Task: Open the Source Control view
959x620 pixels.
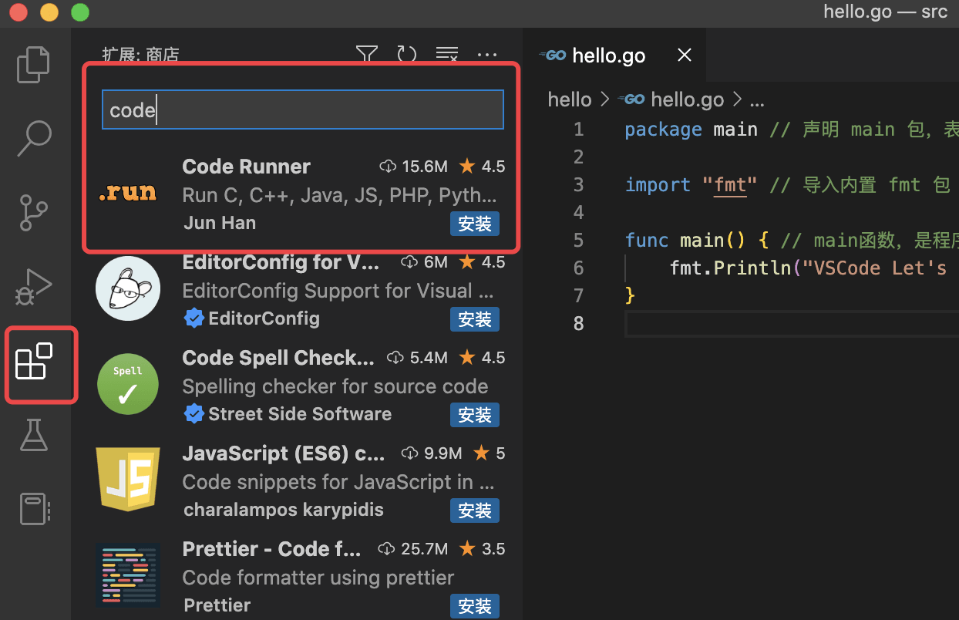Action: pos(33,213)
